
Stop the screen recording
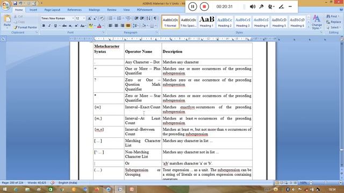pos(204,6)
